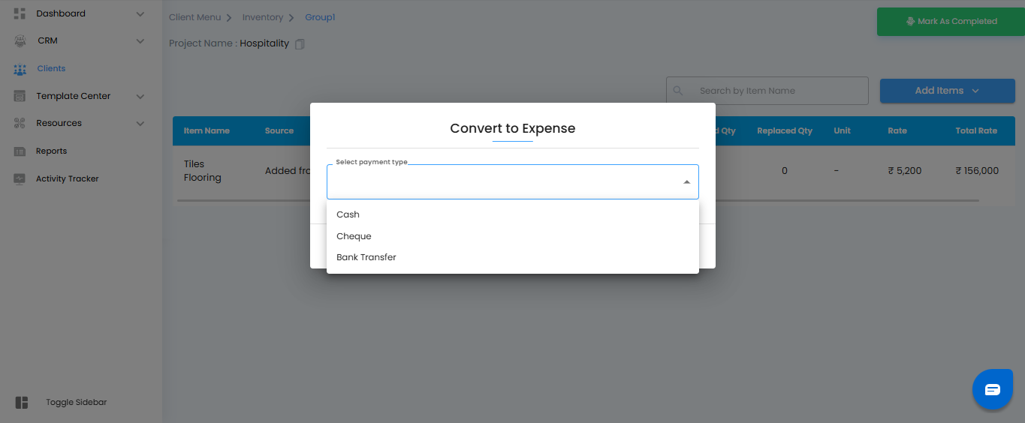Open the chat support bubble
Viewport: 1025px width, 423px height.
pos(992,389)
